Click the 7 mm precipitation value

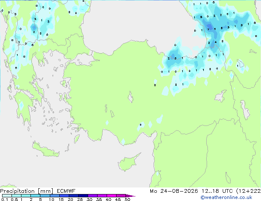208,30
